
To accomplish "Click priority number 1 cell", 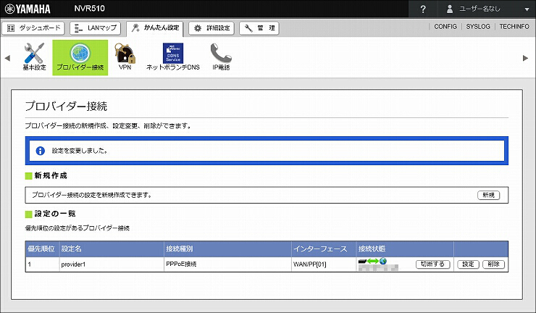I will pos(43,264).
